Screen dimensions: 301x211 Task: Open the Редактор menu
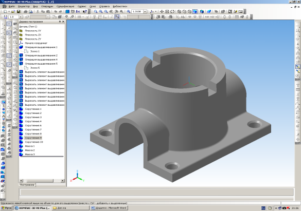click(x=24, y=6)
